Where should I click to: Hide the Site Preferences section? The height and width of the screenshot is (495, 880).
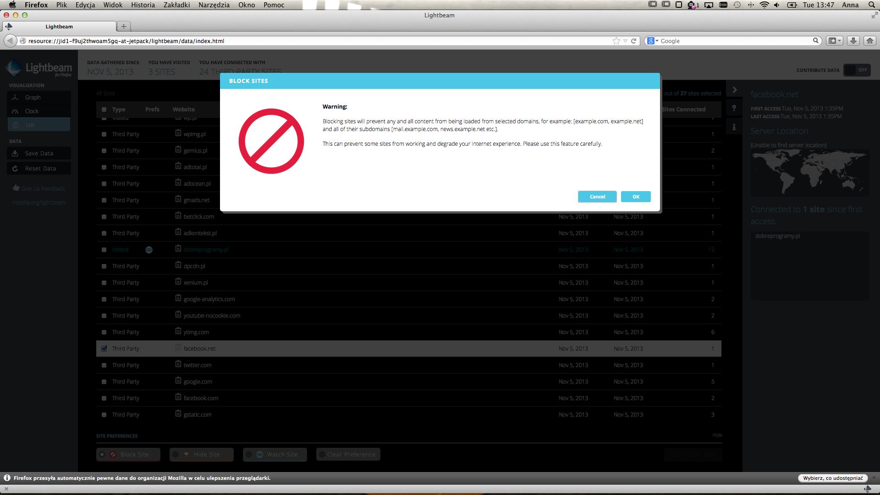click(x=717, y=435)
